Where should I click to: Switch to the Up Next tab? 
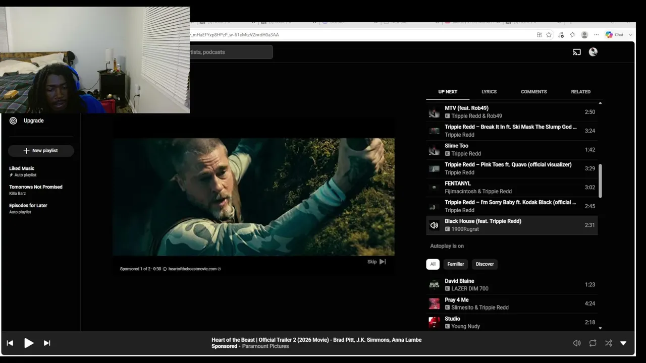[448, 92]
